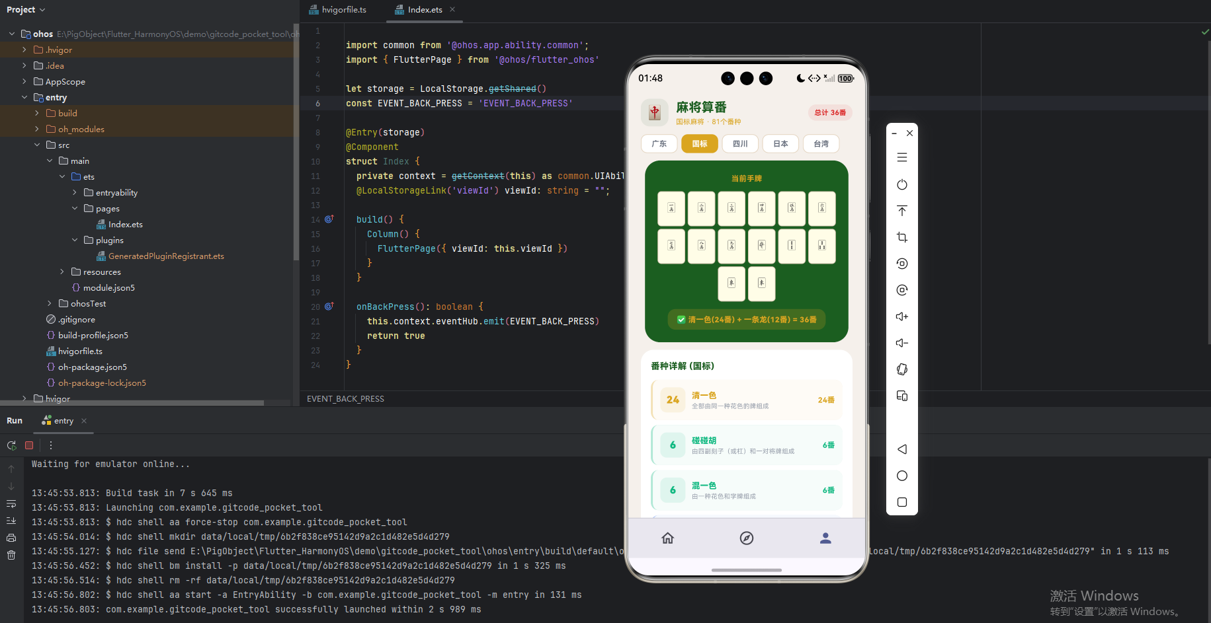Screen dimensions: 1211x623
Task: Select the 广东 rule tab
Action: click(659, 143)
